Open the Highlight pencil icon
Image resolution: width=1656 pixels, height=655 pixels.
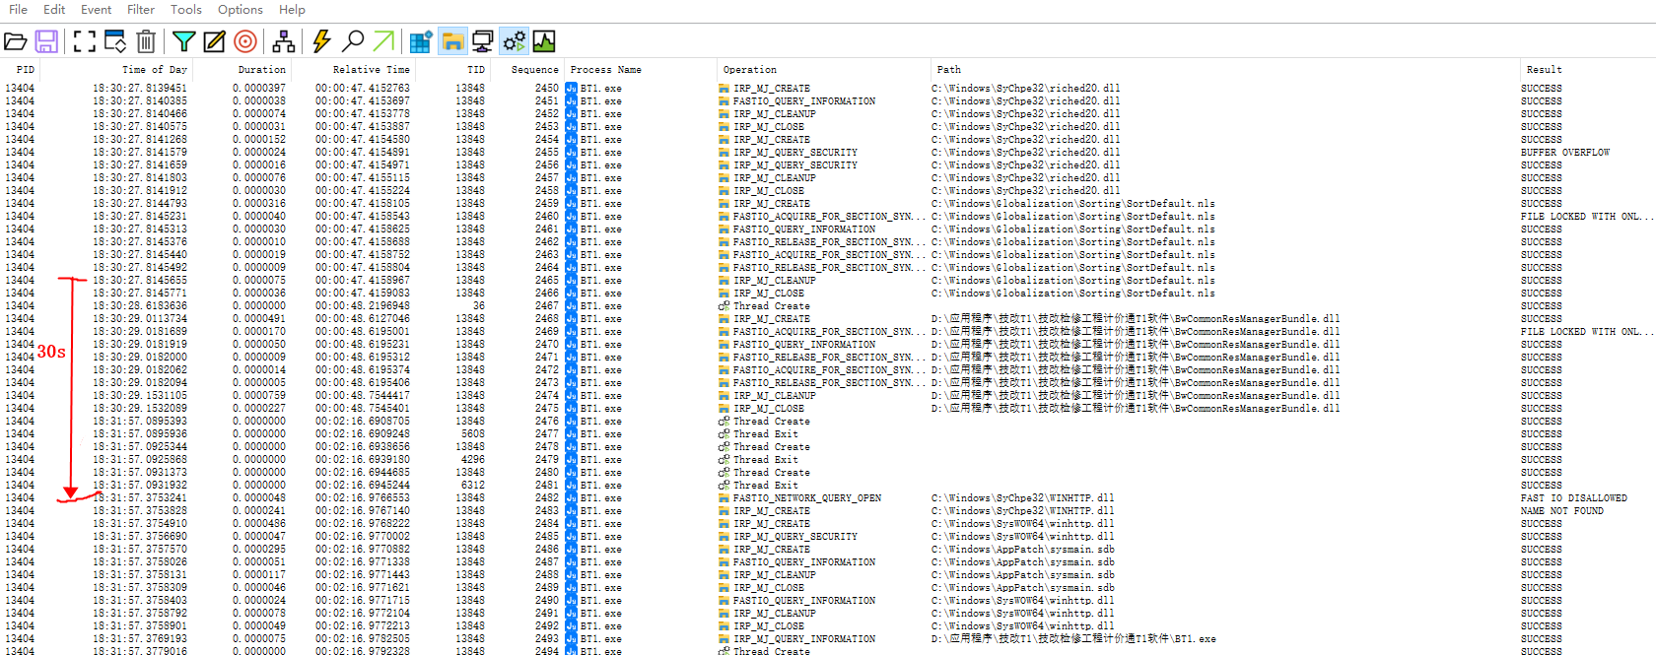(214, 41)
